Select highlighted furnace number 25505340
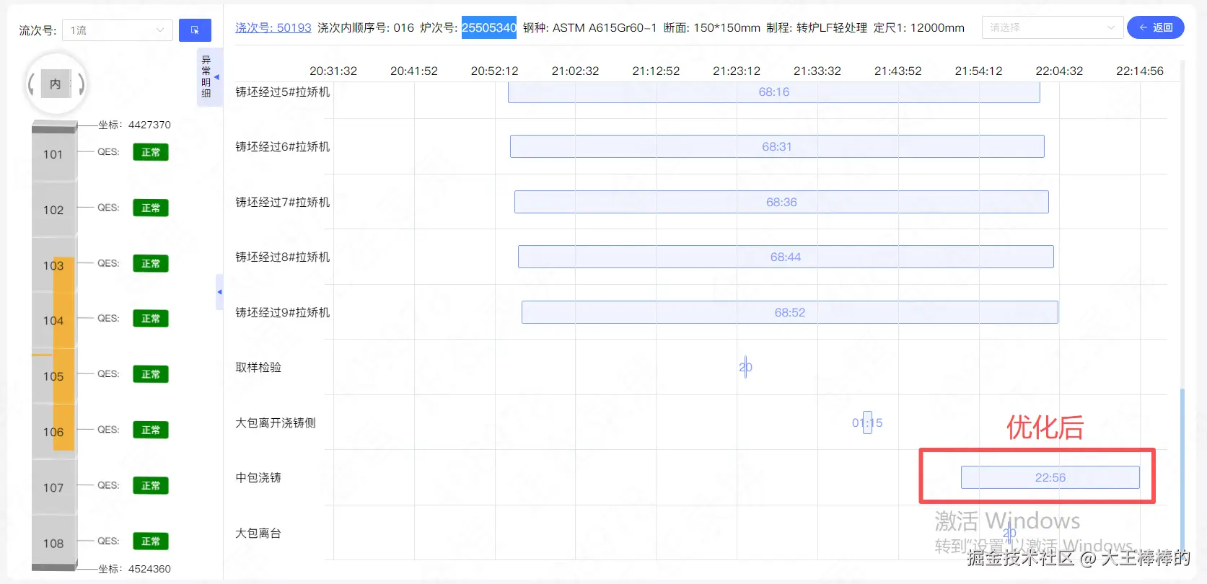The width and height of the screenshot is (1207, 584). (489, 27)
